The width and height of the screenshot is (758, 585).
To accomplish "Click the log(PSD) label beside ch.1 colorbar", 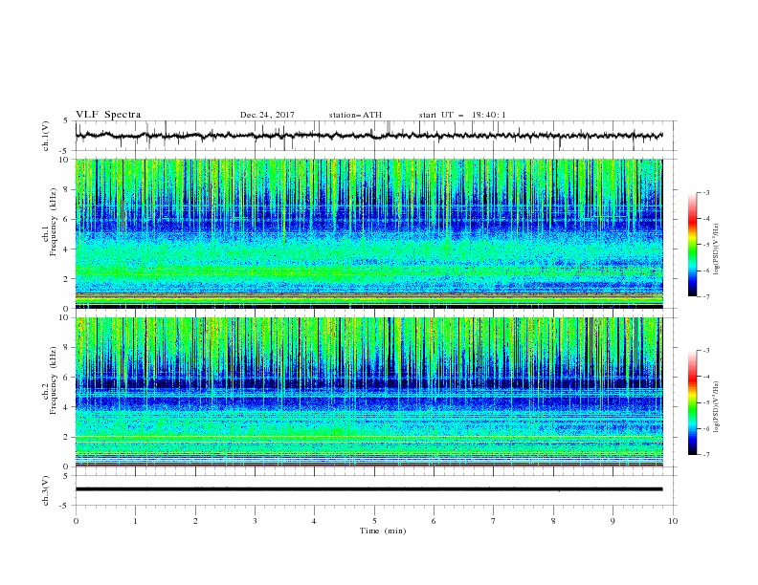I will [716, 249].
